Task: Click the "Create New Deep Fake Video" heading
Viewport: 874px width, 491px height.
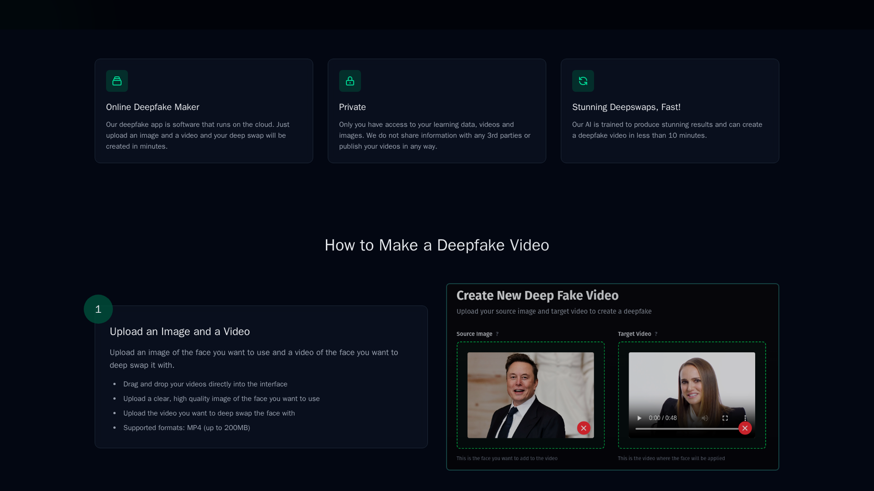Action: (537, 296)
